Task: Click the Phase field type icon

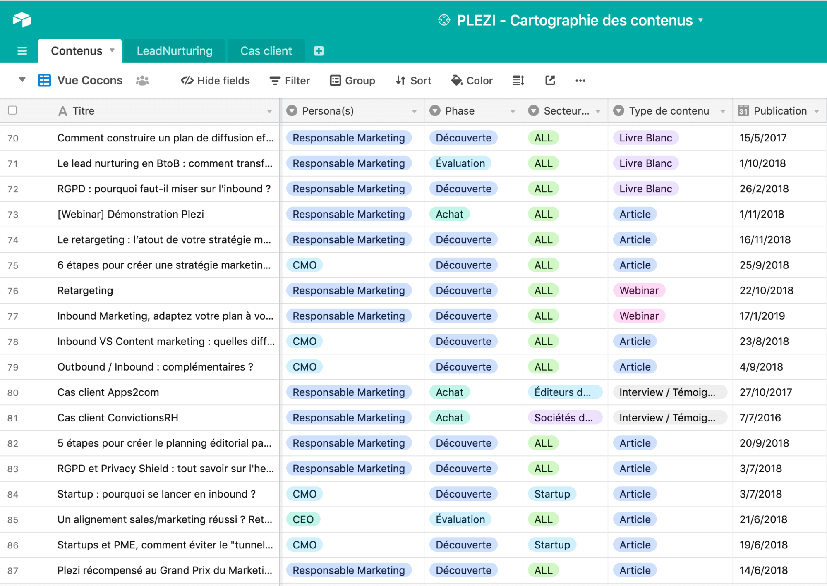Action: [x=435, y=111]
